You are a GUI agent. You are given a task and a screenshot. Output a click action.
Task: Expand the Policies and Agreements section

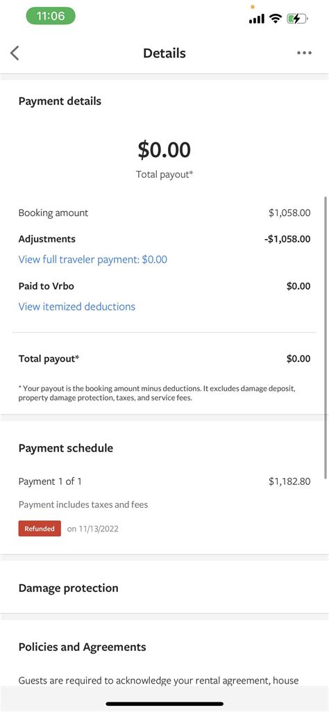82,647
